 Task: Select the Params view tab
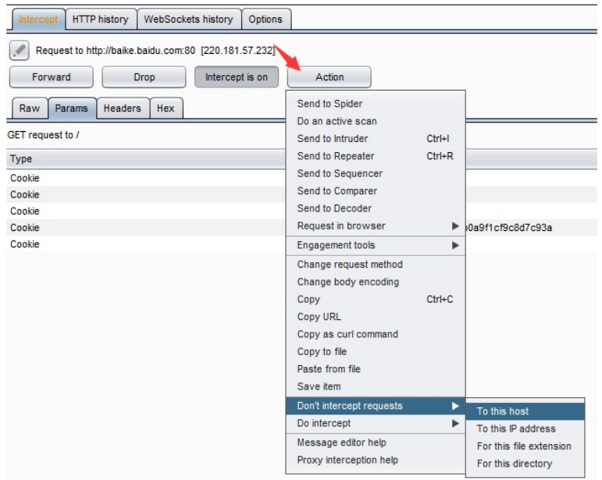point(71,108)
